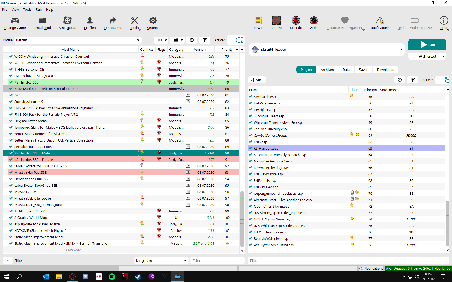Screen dimensions: 452x282
Task: Focus the mod list Filter field beside No groups
Action: click(217, 261)
